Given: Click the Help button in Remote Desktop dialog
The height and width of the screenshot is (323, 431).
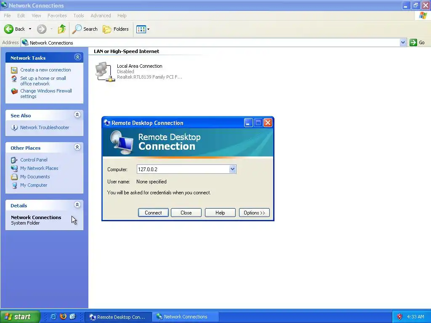Looking at the screenshot, I should pyautogui.click(x=220, y=212).
